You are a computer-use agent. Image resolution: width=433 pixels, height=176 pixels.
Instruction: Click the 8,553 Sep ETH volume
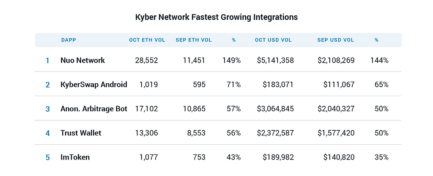[195, 133]
